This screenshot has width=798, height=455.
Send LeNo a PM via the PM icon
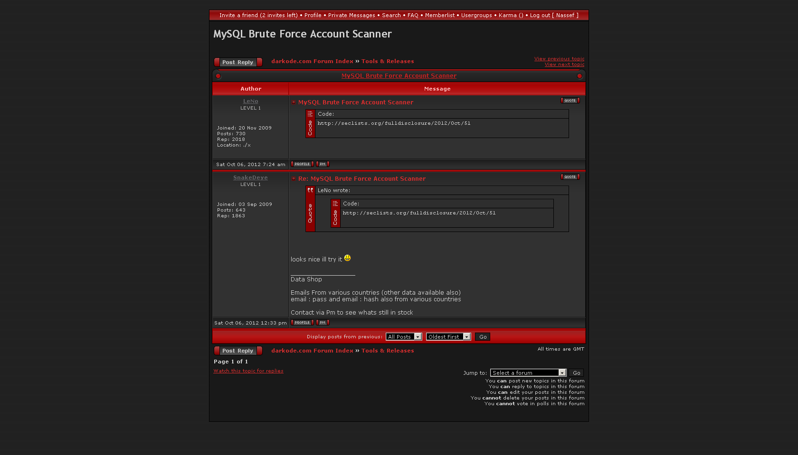tap(323, 164)
